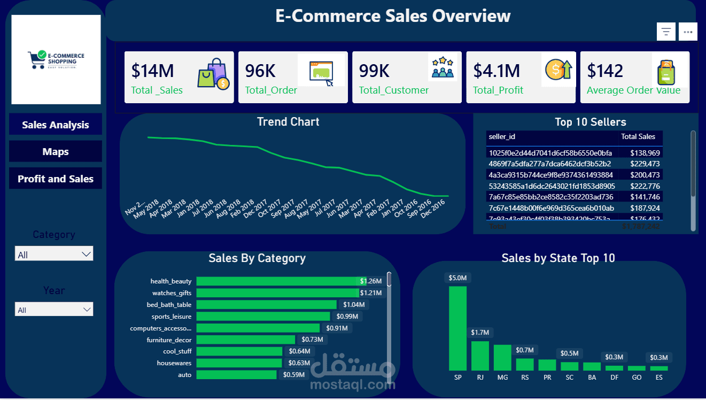Click the green bag icon on Average Order Value card
706x400 pixels.
point(665,72)
